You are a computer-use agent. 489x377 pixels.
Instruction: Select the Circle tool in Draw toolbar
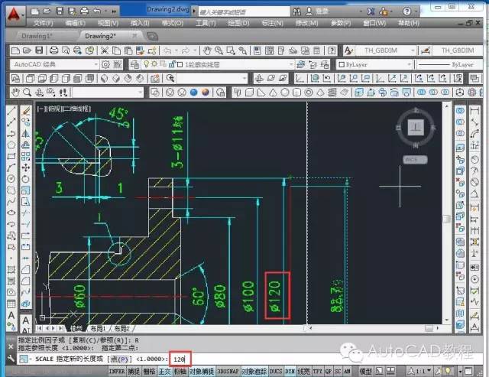point(11,178)
